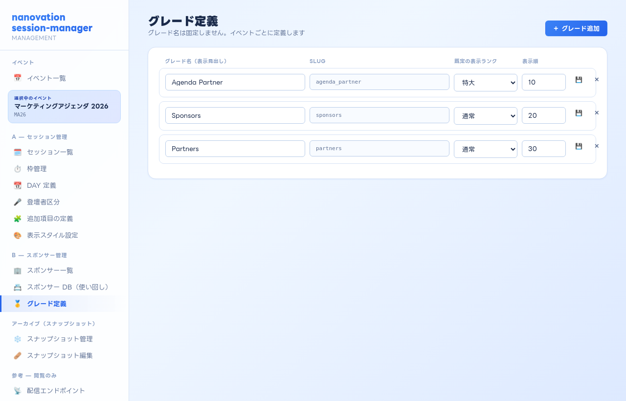Click the partners slug field
This screenshot has width=626, height=401.
tap(380, 149)
